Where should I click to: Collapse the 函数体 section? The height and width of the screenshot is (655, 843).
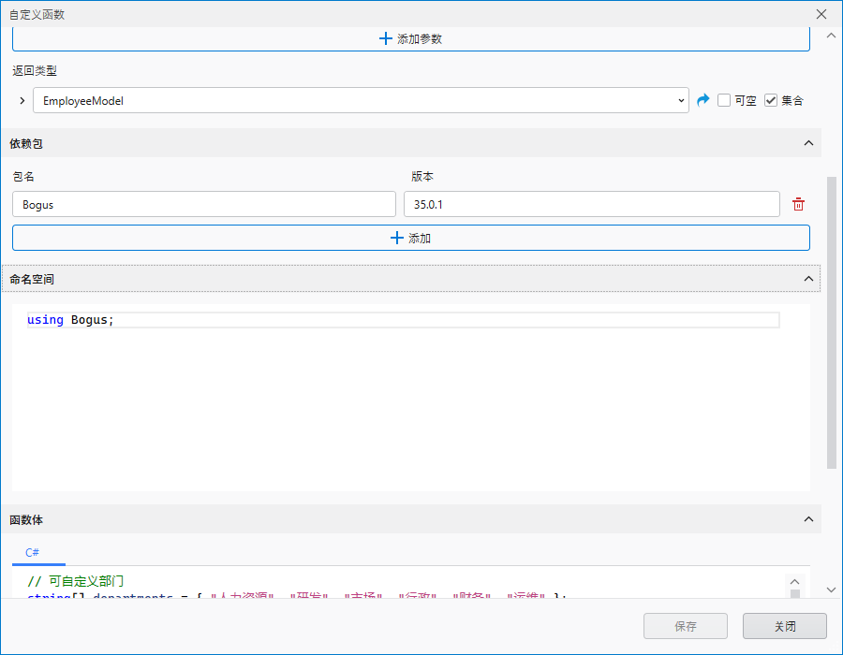click(x=808, y=519)
